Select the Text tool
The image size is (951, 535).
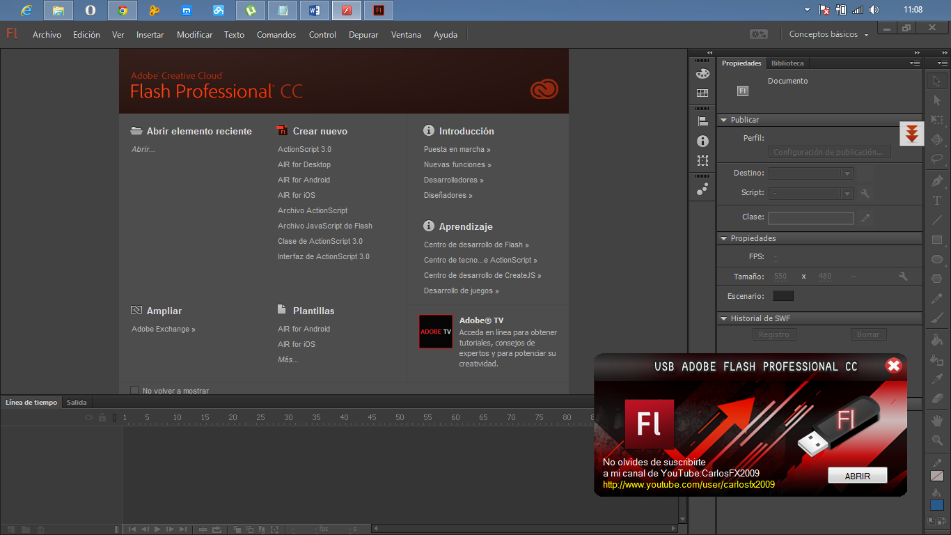click(x=937, y=201)
